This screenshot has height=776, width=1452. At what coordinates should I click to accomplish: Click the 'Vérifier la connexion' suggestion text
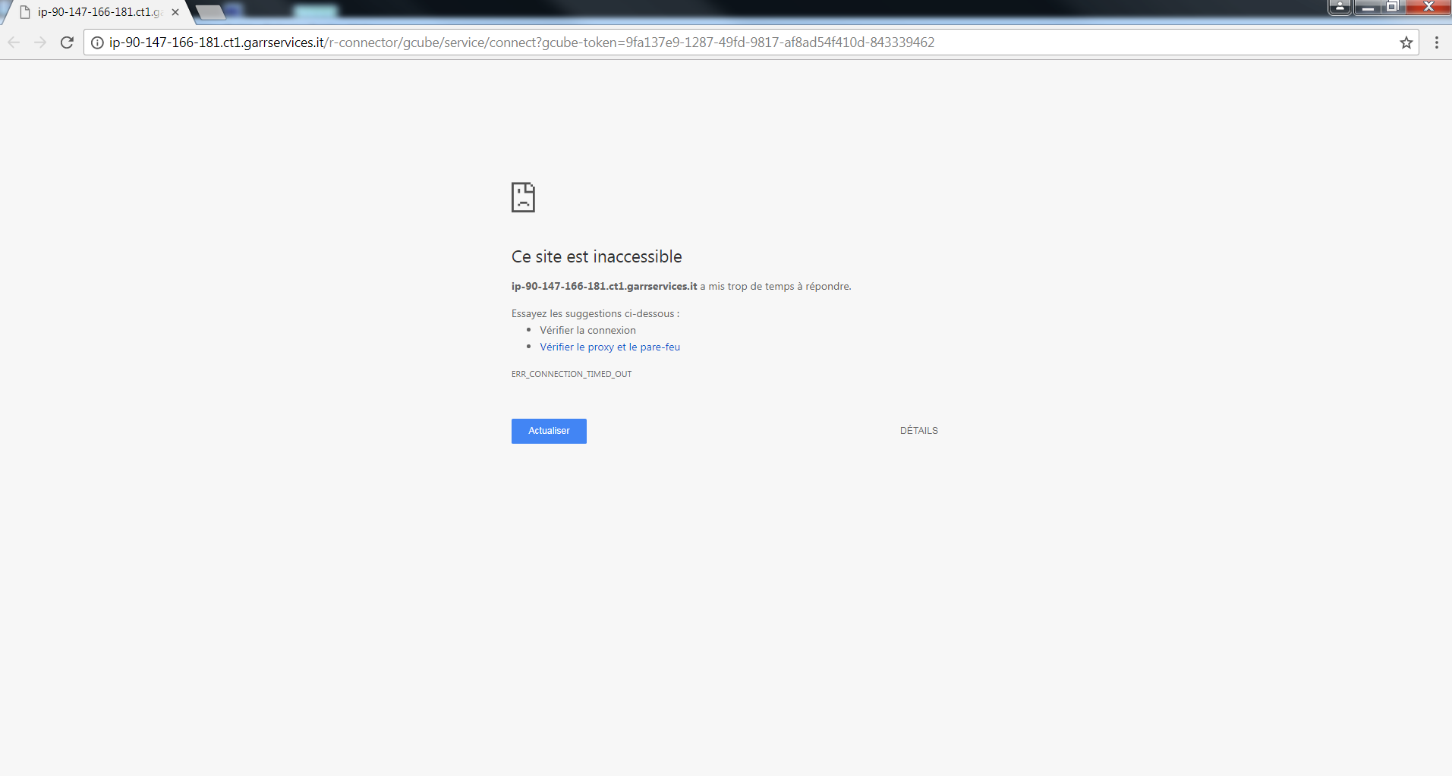587,330
